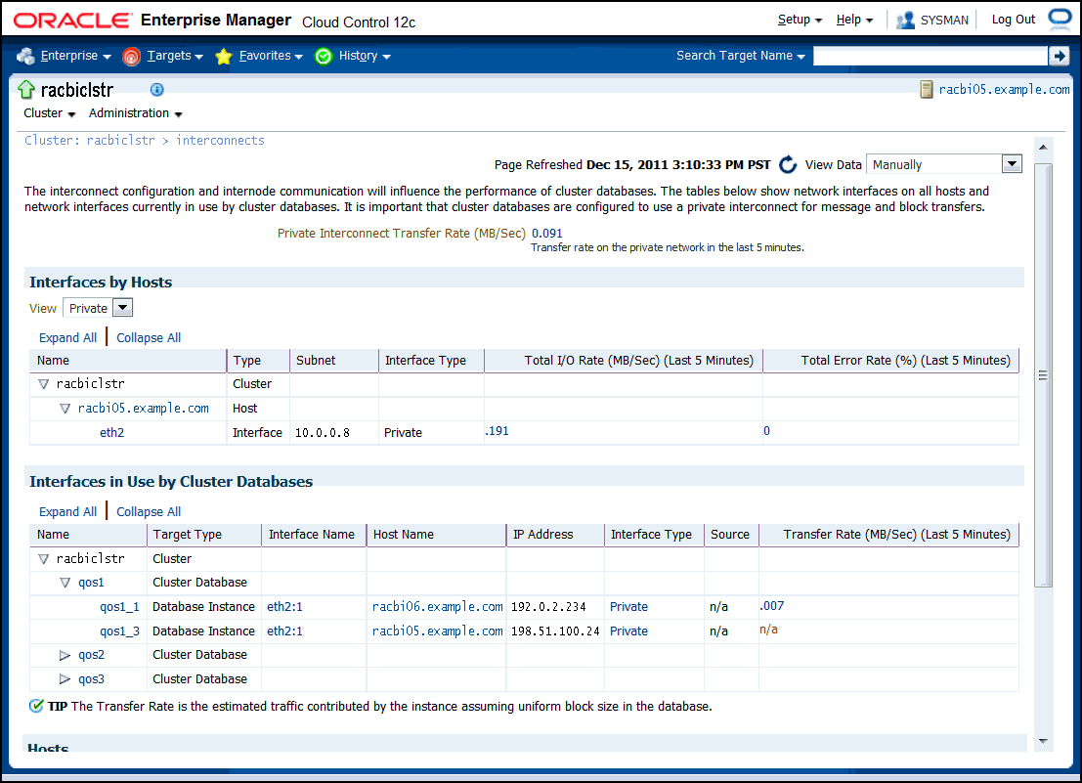Click the refresh page icon
The height and width of the screenshot is (783, 1082).
point(788,165)
